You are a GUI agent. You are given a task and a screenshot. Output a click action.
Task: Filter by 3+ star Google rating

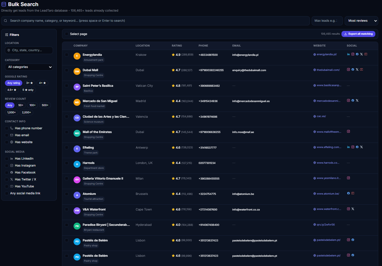click(30, 83)
